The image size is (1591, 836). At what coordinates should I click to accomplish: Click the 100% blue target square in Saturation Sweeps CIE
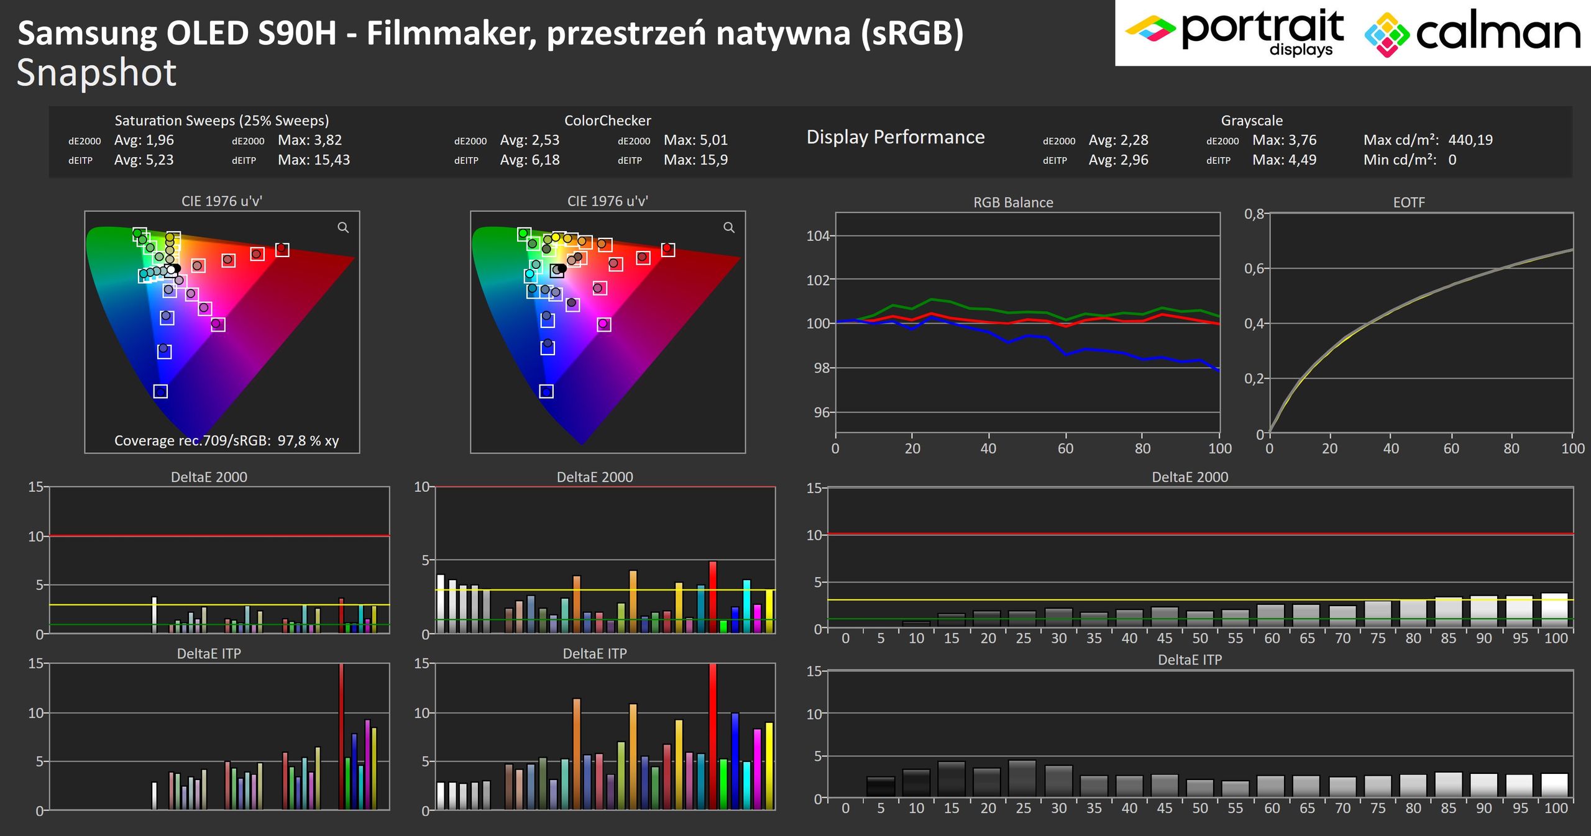click(x=160, y=391)
